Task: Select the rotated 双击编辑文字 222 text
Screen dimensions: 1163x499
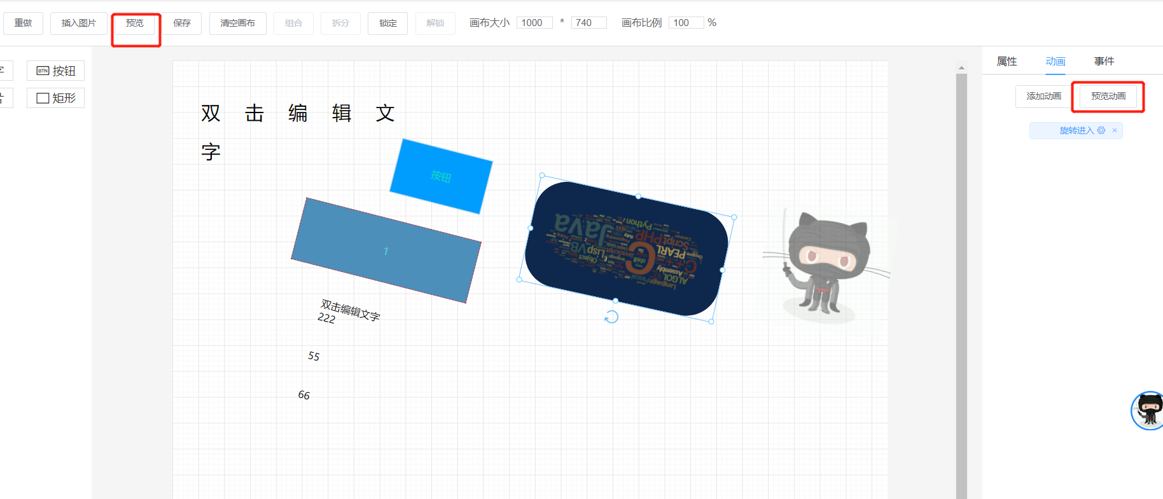Action: point(349,311)
